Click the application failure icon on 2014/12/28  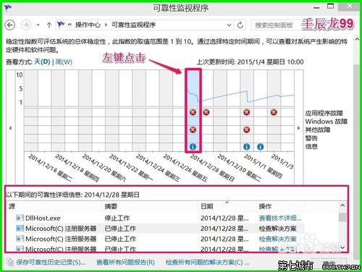[x=193, y=112]
